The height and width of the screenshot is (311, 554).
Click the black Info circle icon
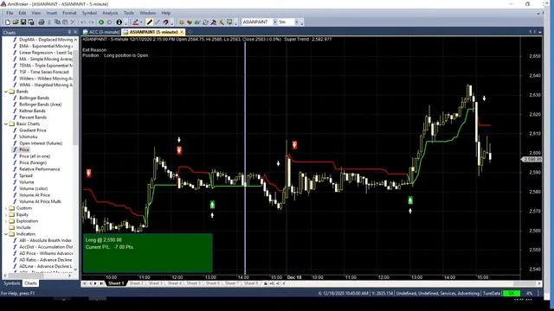(x=119, y=22)
